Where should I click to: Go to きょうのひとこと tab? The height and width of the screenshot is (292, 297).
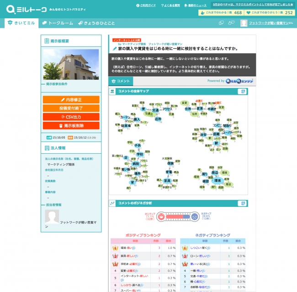pyautogui.click(x=96, y=23)
